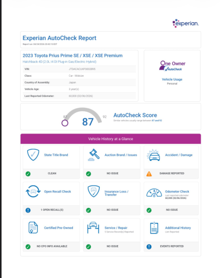Open the State Title Brand link

(56, 155)
